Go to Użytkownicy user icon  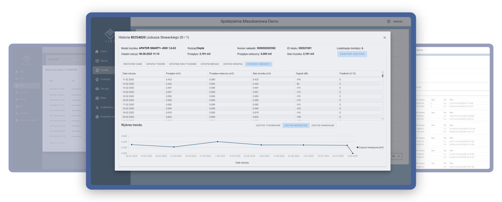click(x=97, y=107)
